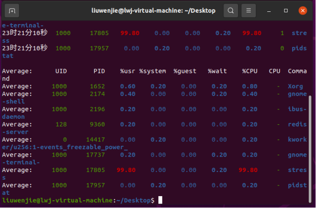
Task: Click the 0.80 %CPU value for Xorg
Action: point(250,86)
